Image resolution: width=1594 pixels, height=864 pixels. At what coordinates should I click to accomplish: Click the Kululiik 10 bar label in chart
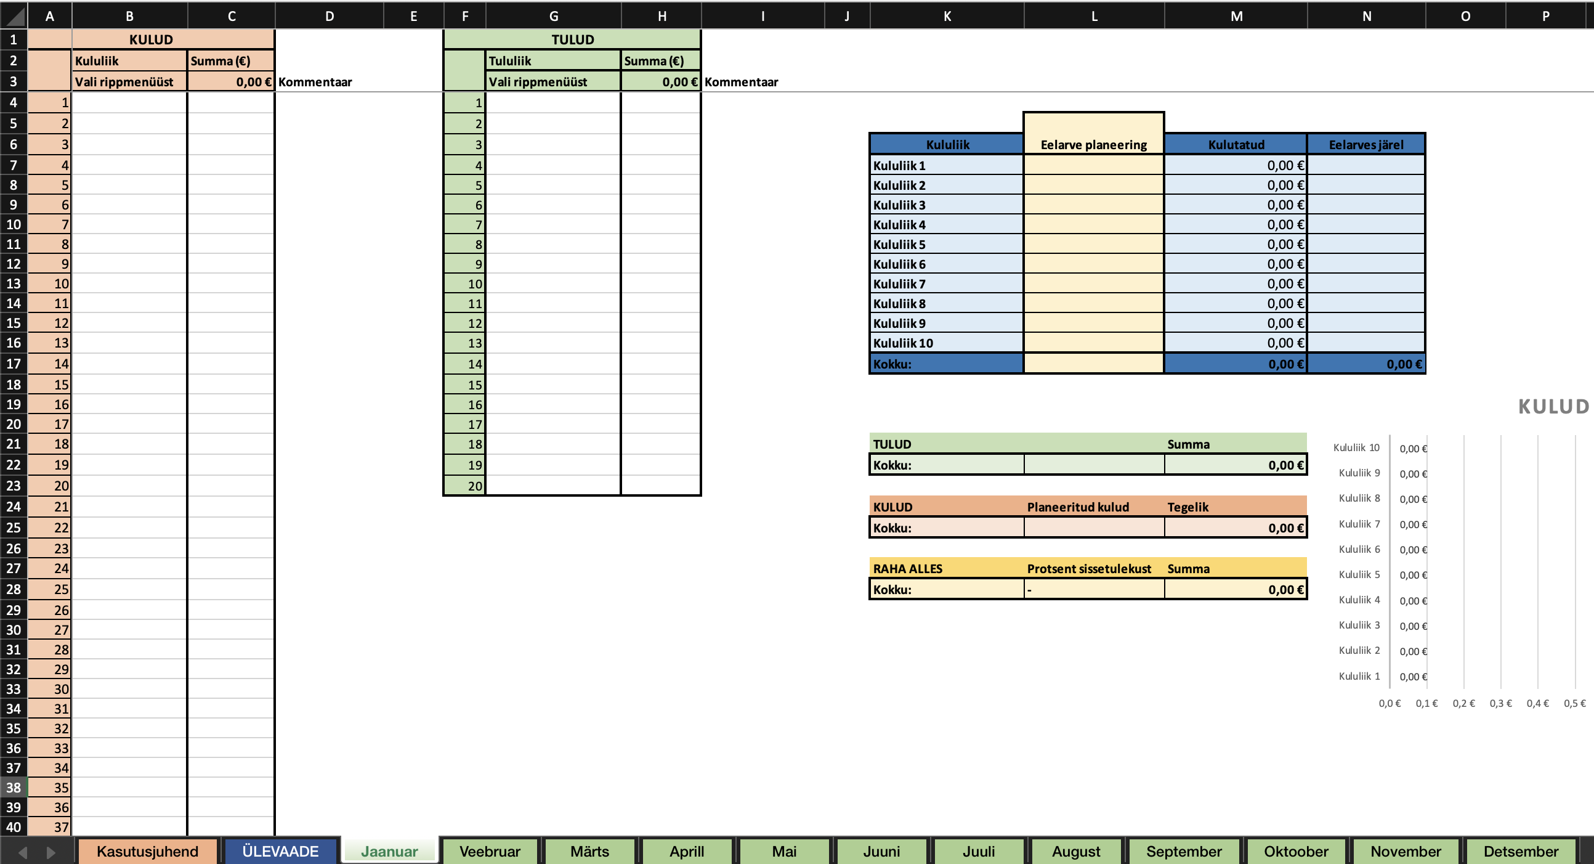point(1356,447)
